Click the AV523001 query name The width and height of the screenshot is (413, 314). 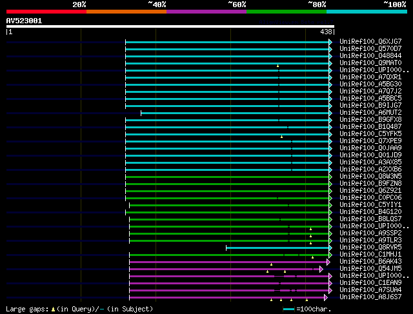24,21
